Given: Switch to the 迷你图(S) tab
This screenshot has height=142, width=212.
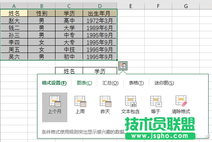Looking at the screenshot, I should (164, 83).
